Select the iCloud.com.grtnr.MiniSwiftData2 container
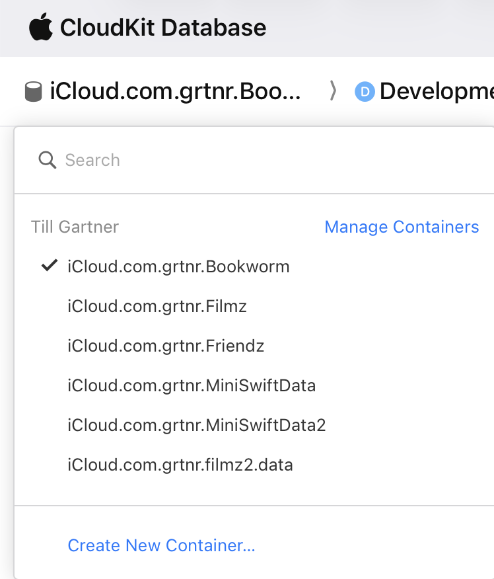Screen dimensions: 494x579 pos(197,425)
